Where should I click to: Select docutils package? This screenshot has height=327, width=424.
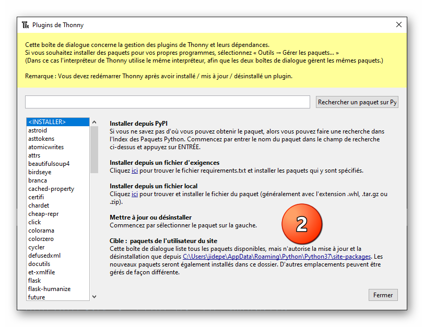click(58, 264)
